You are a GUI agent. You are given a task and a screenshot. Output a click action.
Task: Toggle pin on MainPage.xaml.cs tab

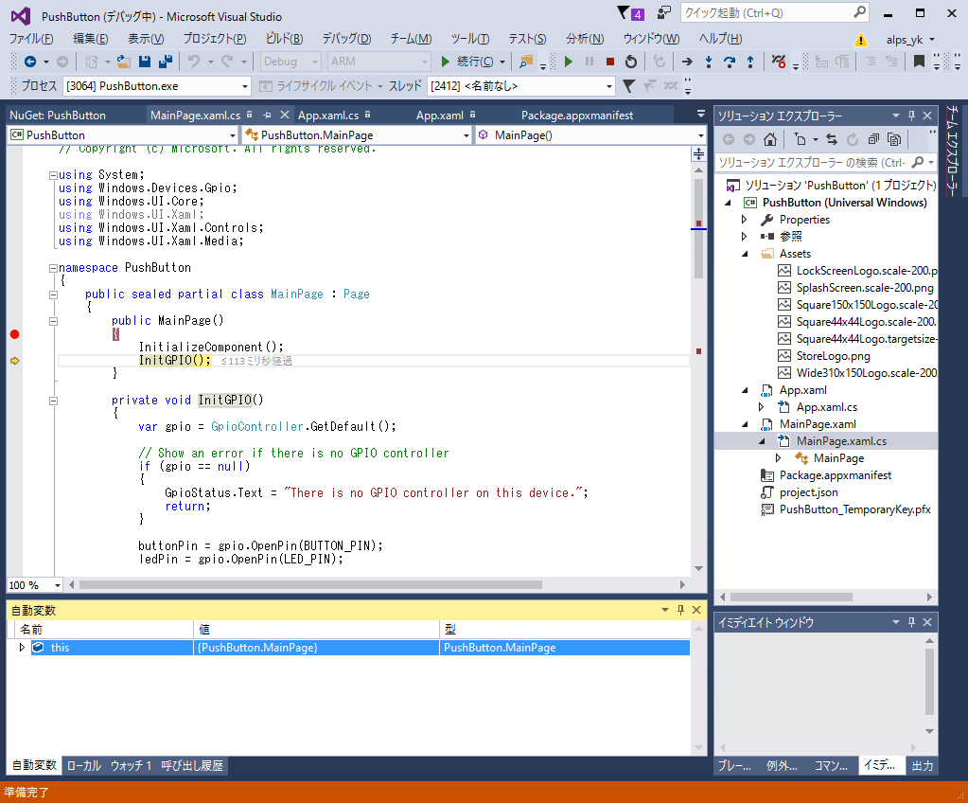267,115
